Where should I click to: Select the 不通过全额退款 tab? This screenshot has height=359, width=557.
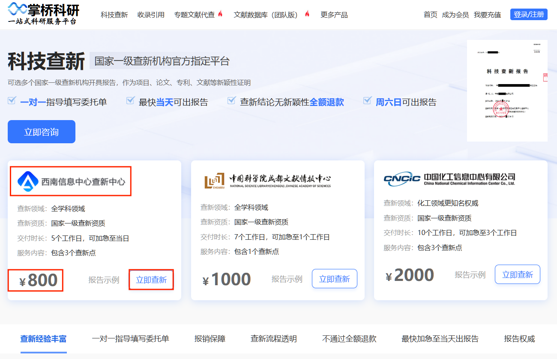349,339
